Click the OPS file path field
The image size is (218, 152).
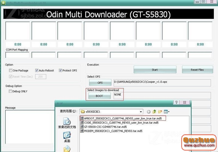coord(162,83)
